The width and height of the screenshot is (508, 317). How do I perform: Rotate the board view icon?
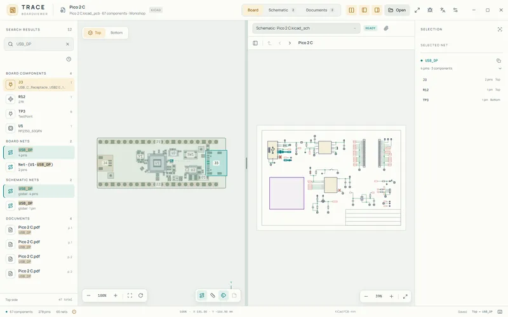click(x=140, y=295)
